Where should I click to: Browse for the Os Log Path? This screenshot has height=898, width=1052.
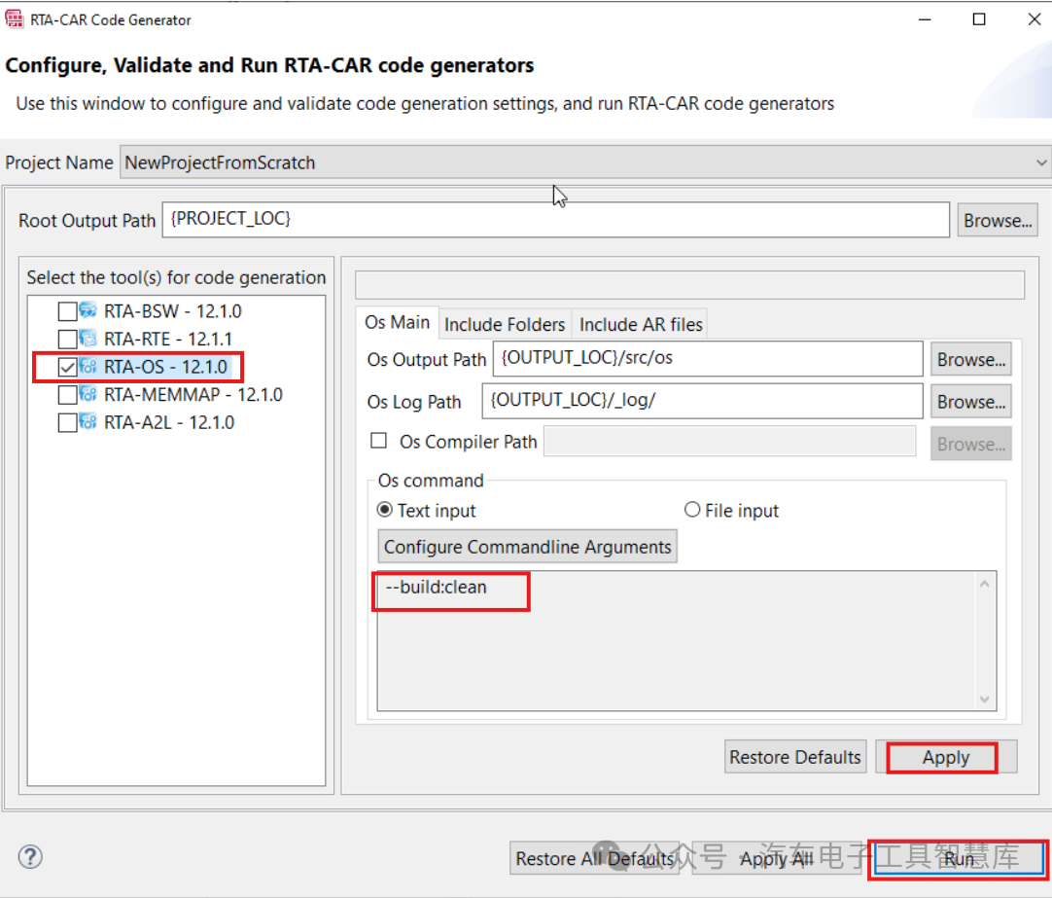tap(971, 402)
